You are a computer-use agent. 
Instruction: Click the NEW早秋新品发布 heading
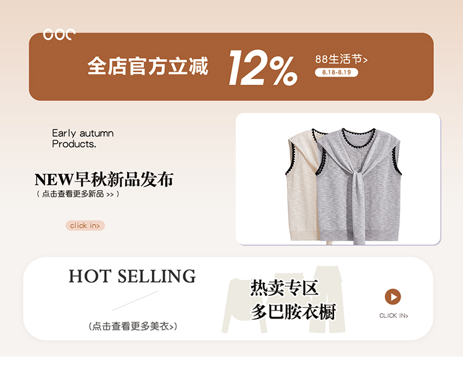click(104, 179)
